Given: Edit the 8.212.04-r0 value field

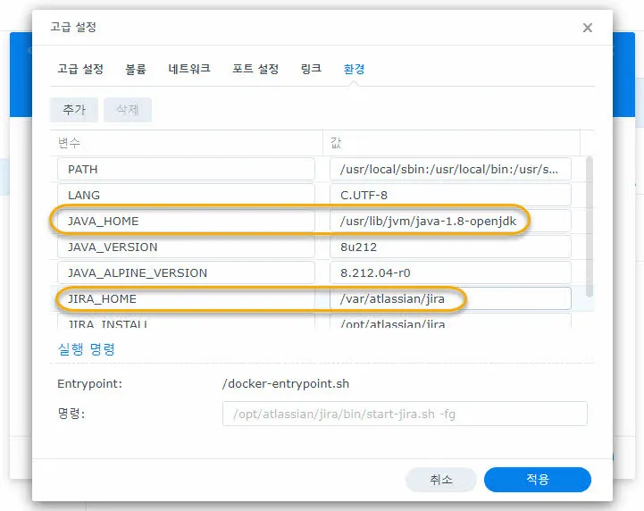Looking at the screenshot, I should [450, 272].
